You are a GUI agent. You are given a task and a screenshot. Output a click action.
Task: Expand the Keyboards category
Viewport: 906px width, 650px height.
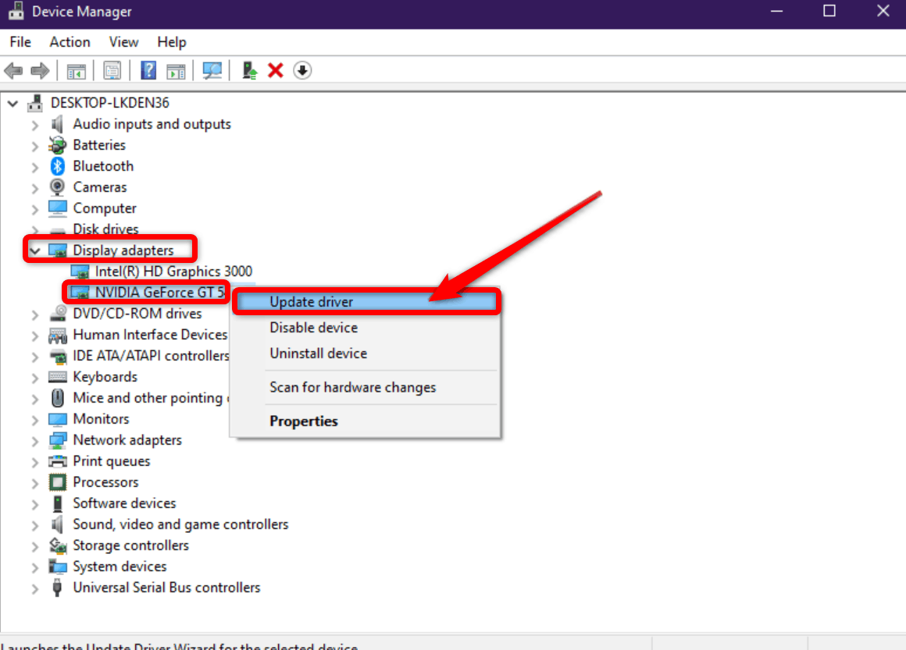[x=34, y=376]
